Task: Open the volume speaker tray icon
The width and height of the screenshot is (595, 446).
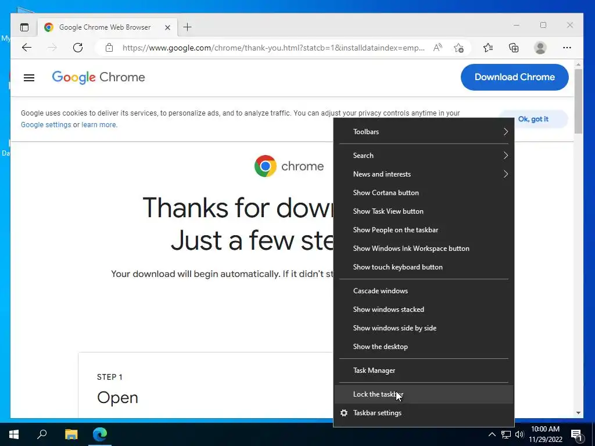Action: tap(519, 434)
